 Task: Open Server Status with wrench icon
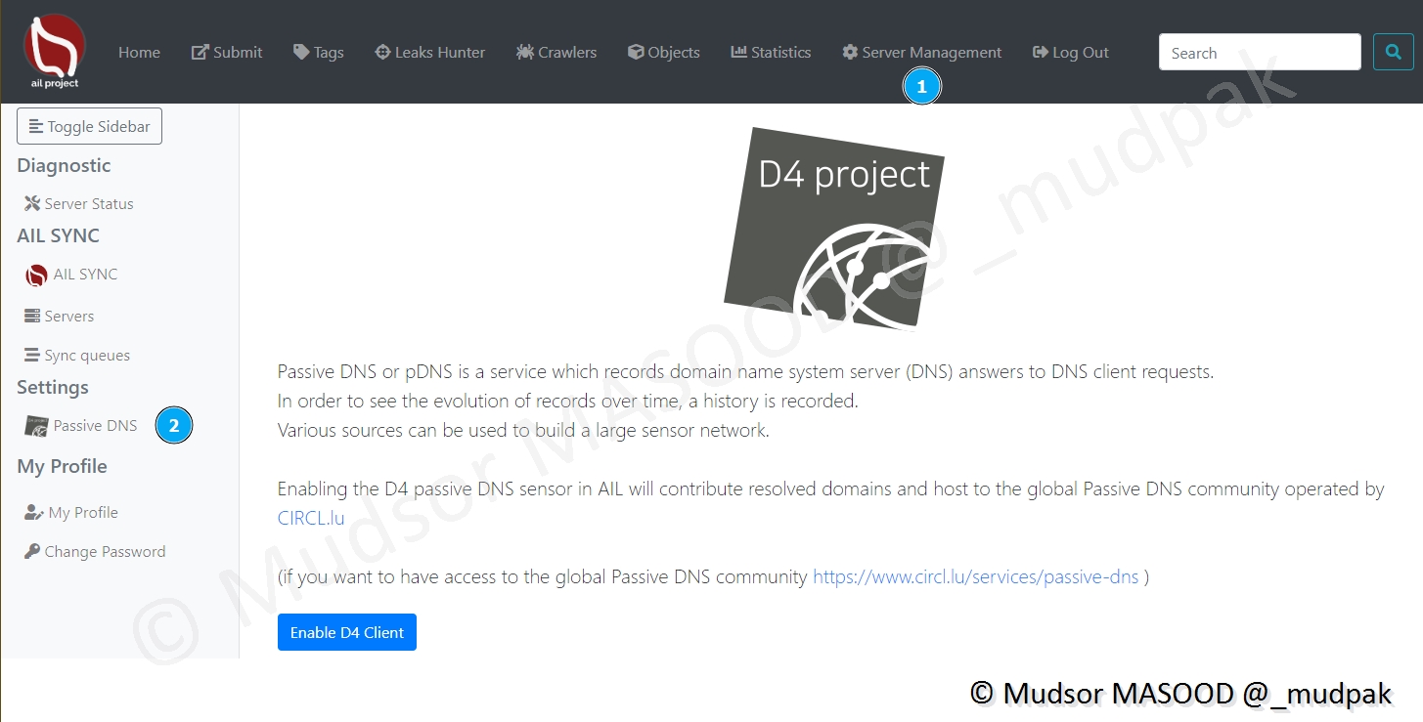point(79,204)
